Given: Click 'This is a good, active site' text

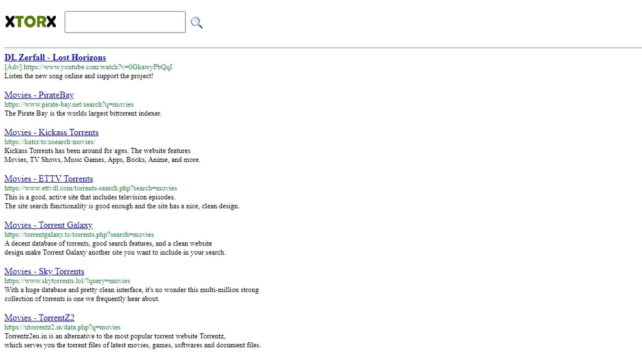Looking at the screenshot, I should [x=90, y=197].
